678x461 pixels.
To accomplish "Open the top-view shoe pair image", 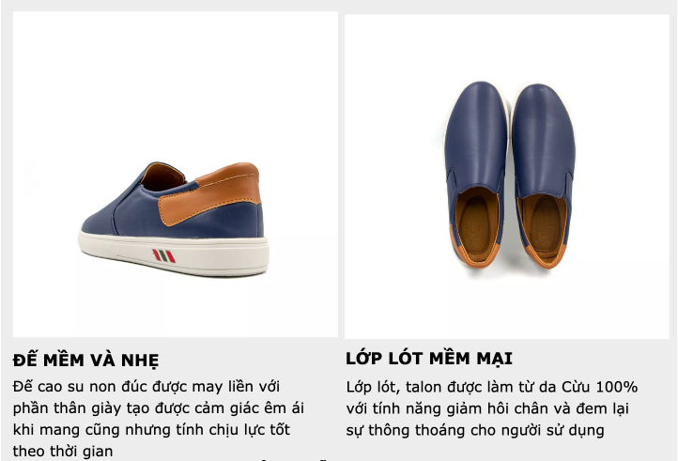I will pos(507,177).
